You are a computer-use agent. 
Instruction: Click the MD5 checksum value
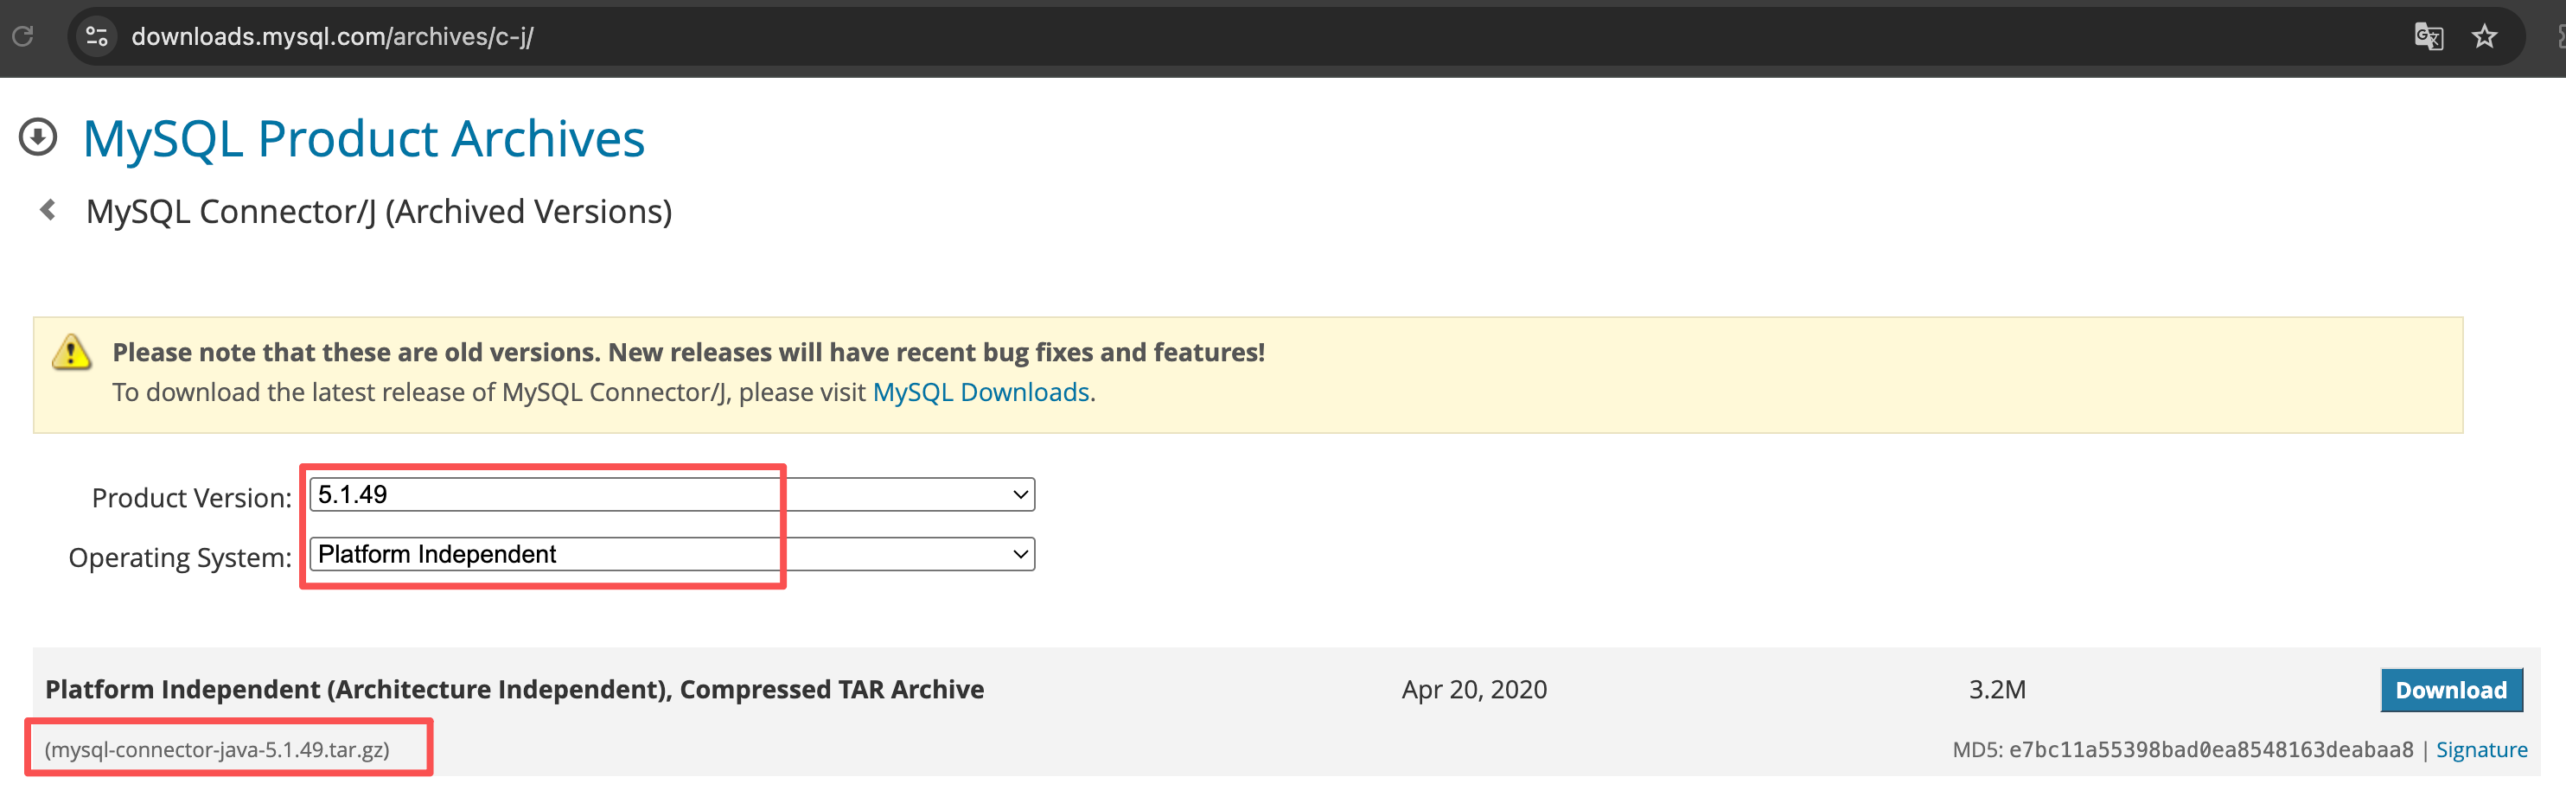pyautogui.click(x=2212, y=750)
